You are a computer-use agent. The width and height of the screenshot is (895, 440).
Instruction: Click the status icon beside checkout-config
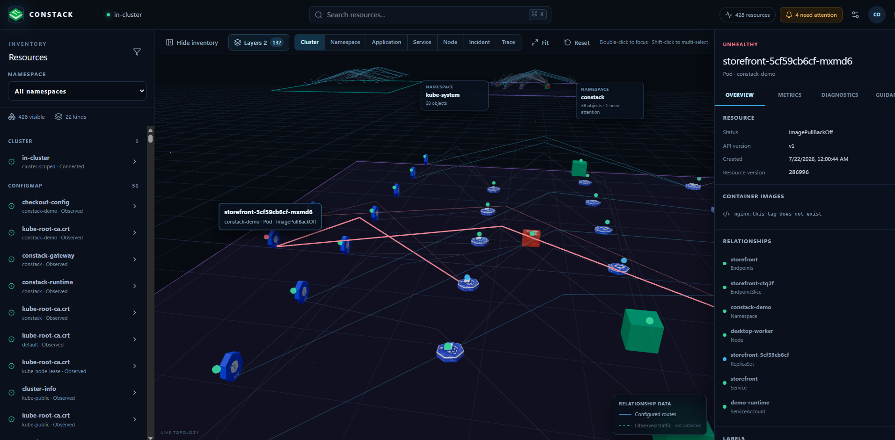tap(12, 206)
